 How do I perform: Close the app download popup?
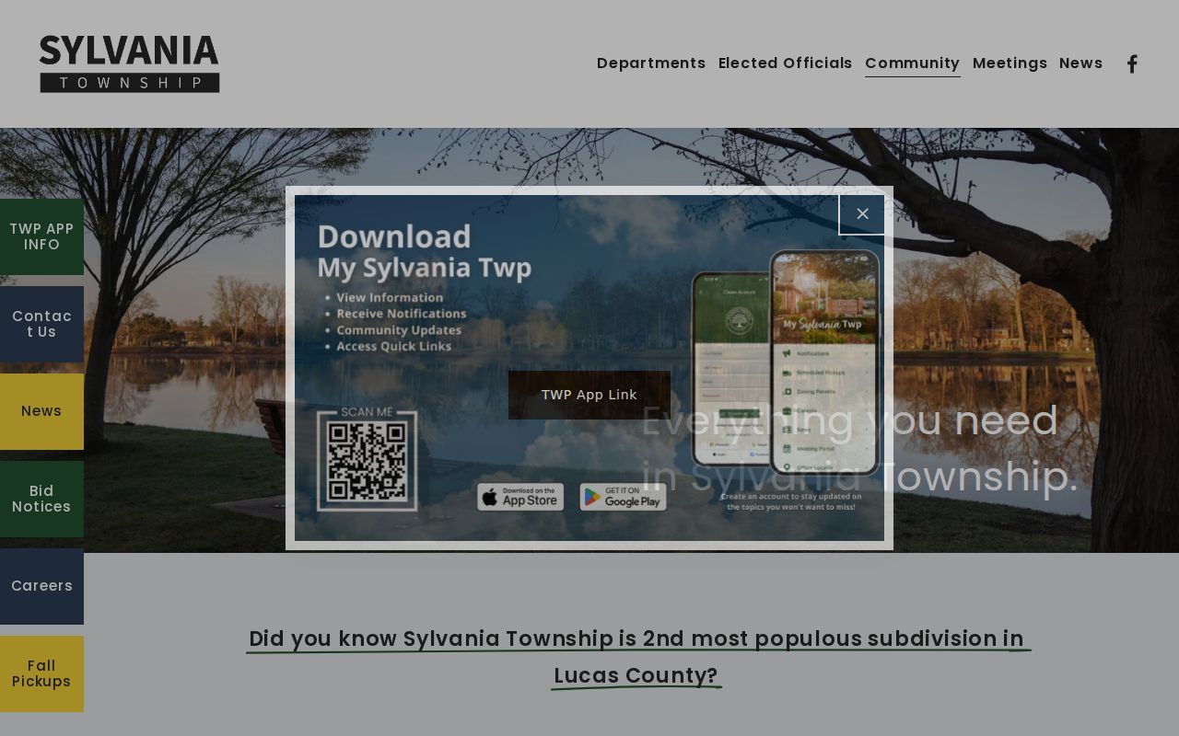tap(862, 213)
